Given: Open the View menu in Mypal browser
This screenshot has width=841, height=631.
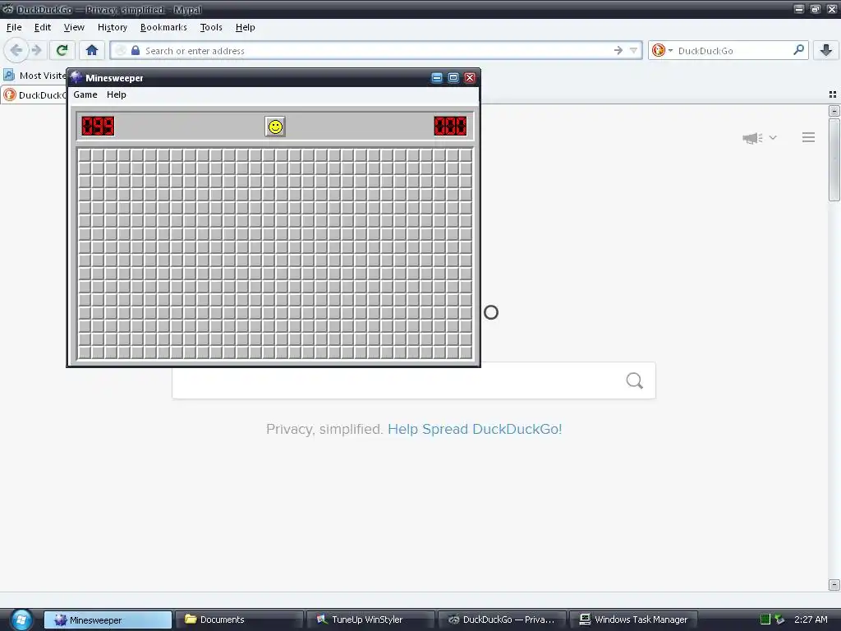Looking at the screenshot, I should (x=74, y=27).
